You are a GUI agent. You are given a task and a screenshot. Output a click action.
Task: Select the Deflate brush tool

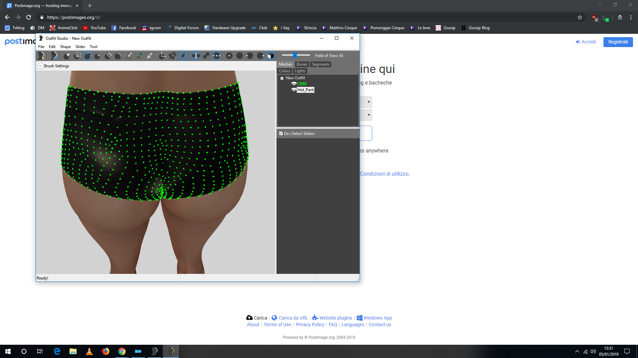click(x=98, y=56)
